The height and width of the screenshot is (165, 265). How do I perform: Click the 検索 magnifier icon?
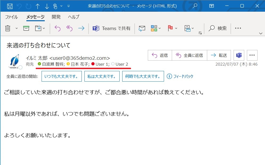(x=213, y=28)
